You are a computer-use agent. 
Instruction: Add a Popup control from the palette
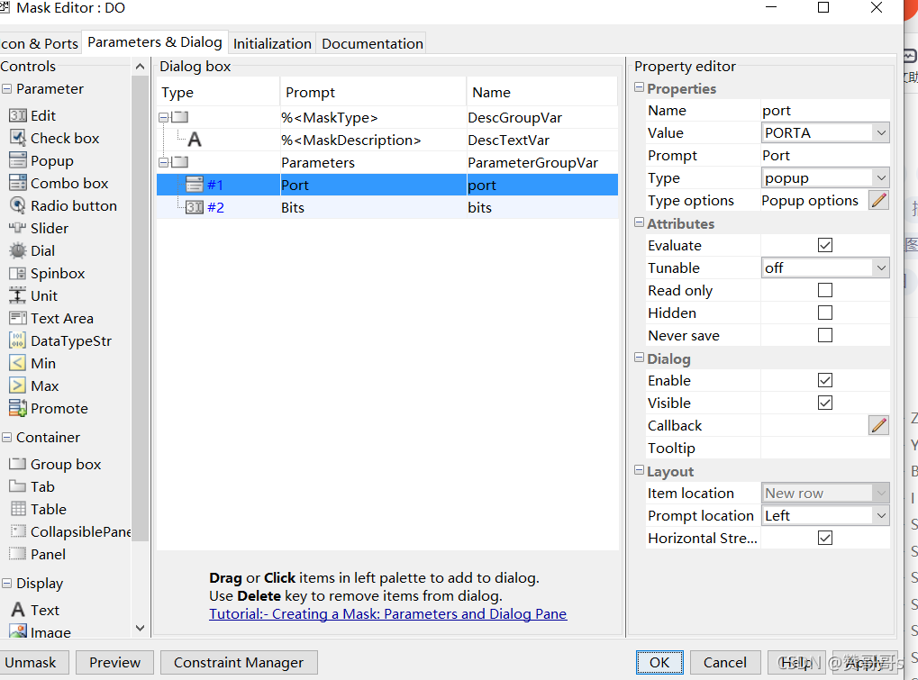(x=41, y=160)
